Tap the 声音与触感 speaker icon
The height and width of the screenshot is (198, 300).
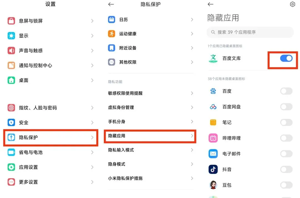(11, 51)
